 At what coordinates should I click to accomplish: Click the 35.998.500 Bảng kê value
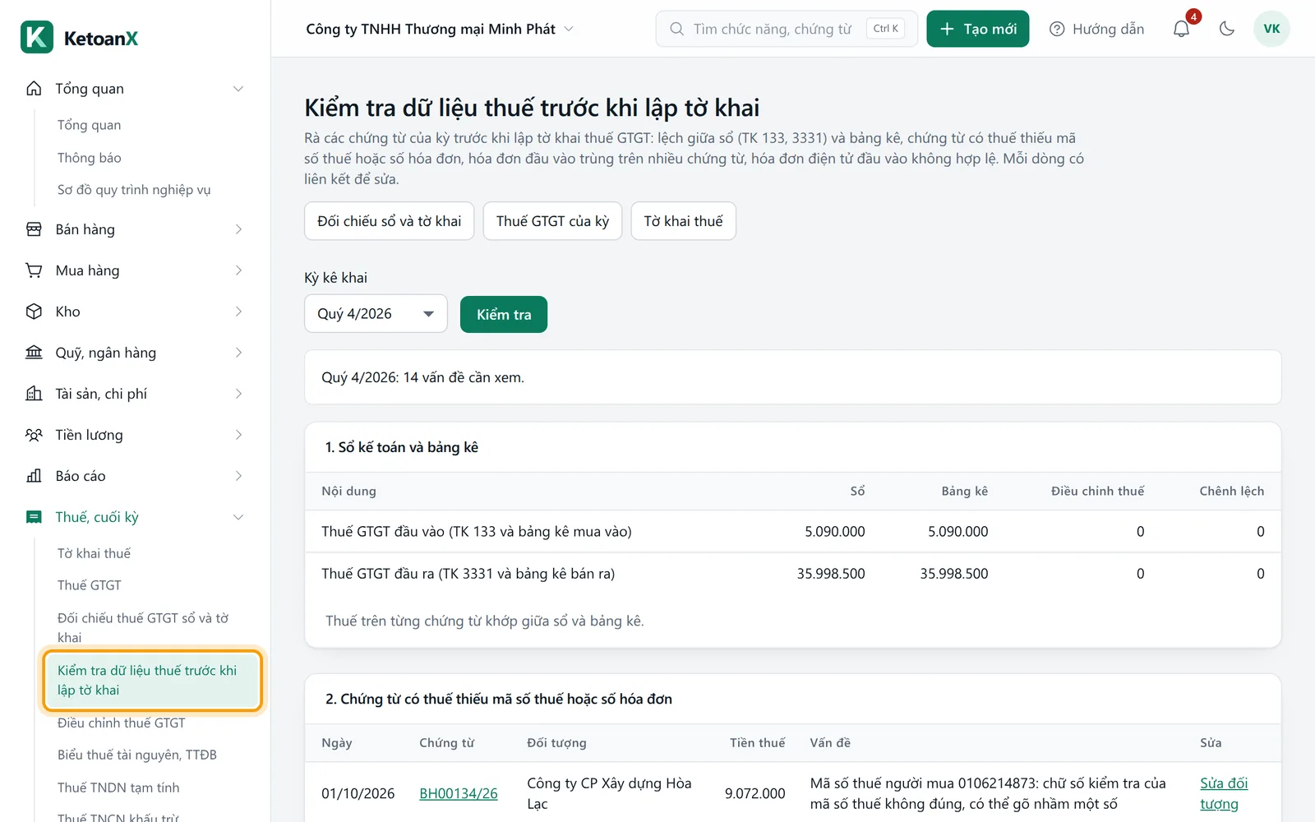(x=953, y=574)
